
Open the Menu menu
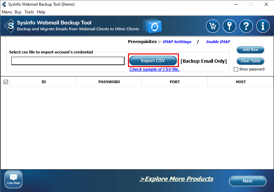click(7, 12)
